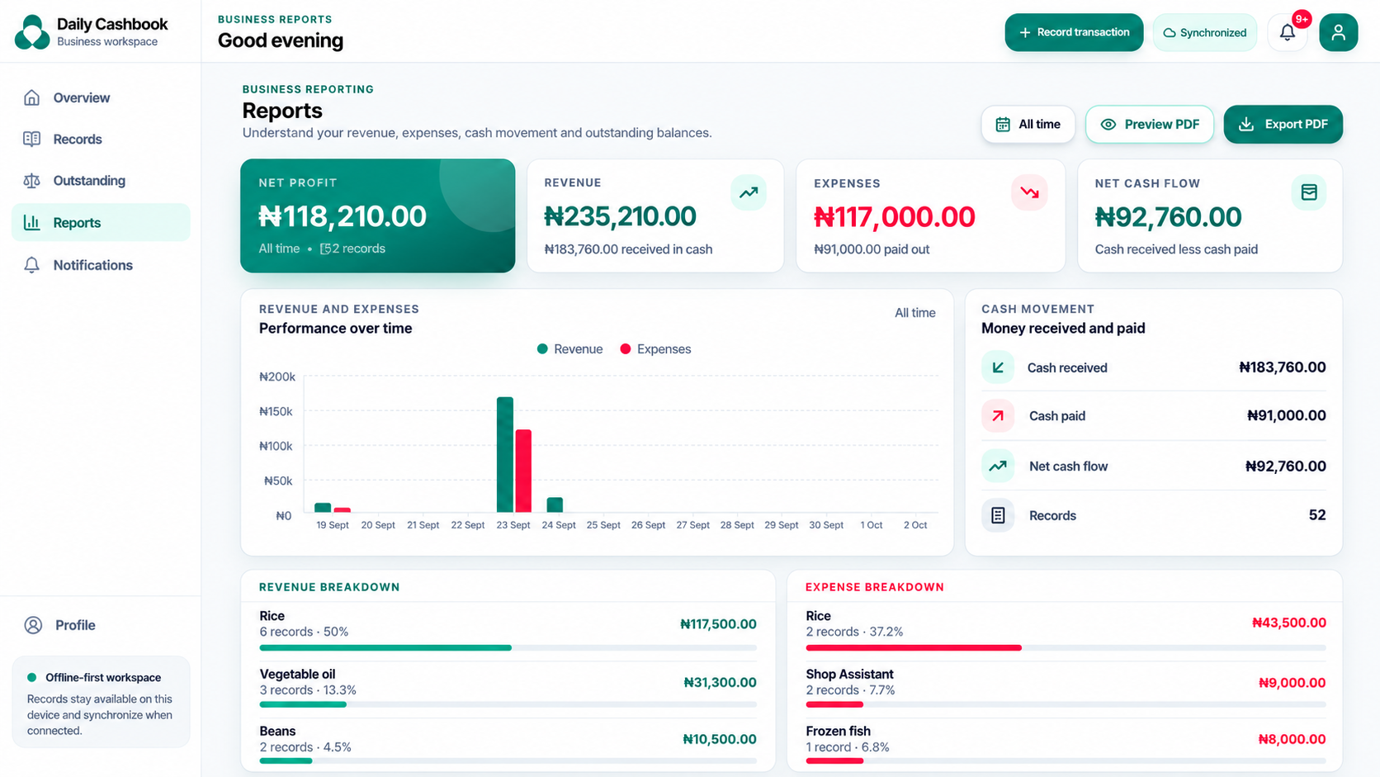This screenshot has width=1380, height=777.
Task: Open the Outstanding sidebar item
Action: (x=101, y=181)
